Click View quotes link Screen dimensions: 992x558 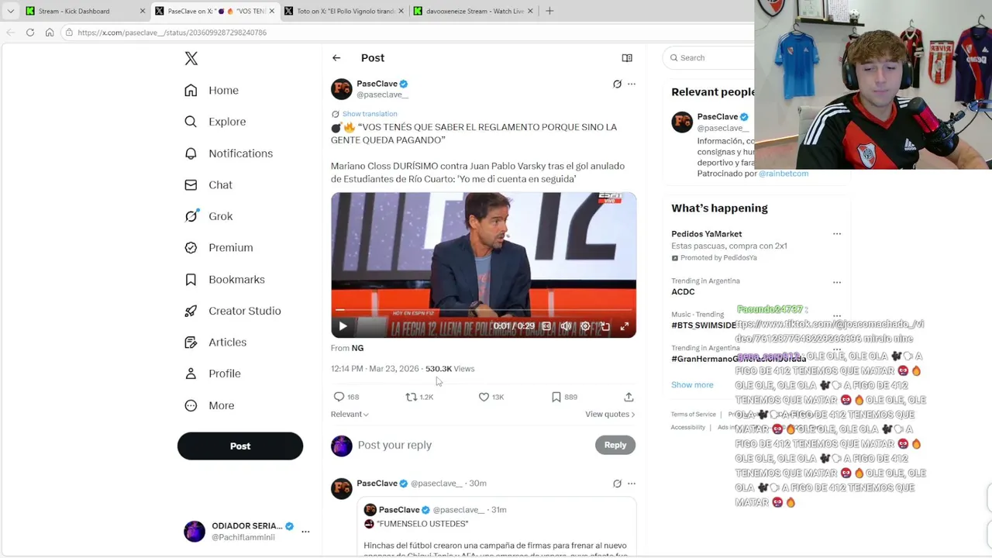pyautogui.click(x=610, y=415)
